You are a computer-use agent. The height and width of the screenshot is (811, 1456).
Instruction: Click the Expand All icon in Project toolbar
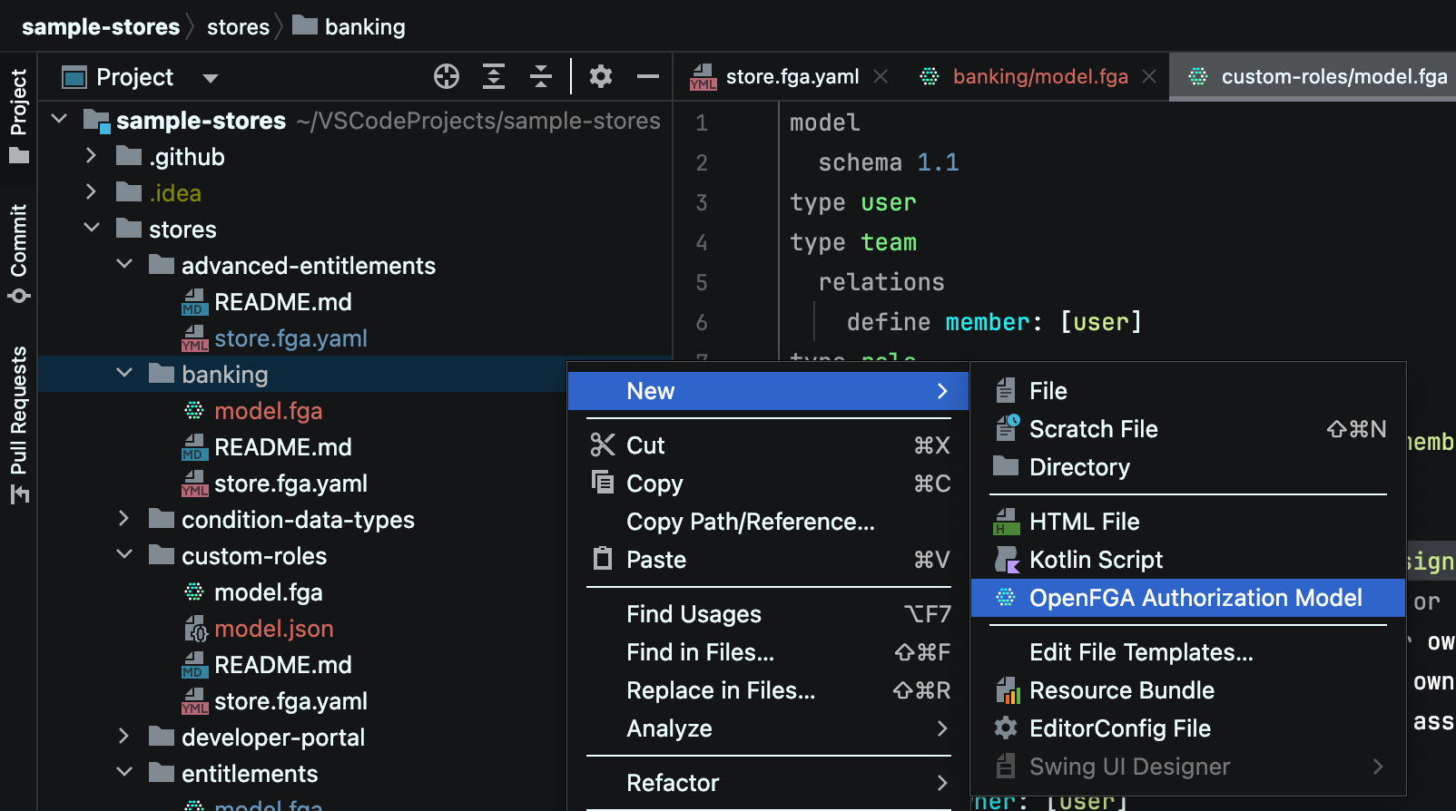pyautogui.click(x=494, y=76)
